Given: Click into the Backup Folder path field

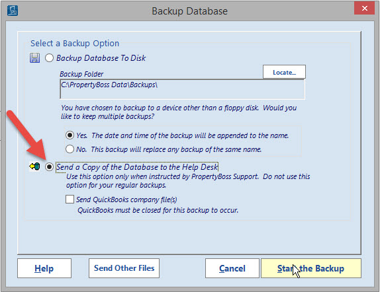Looking at the screenshot, I should click(x=182, y=89).
